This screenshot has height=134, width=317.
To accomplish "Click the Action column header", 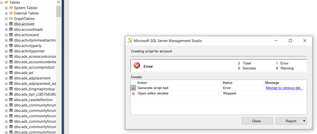I will coord(179,83).
